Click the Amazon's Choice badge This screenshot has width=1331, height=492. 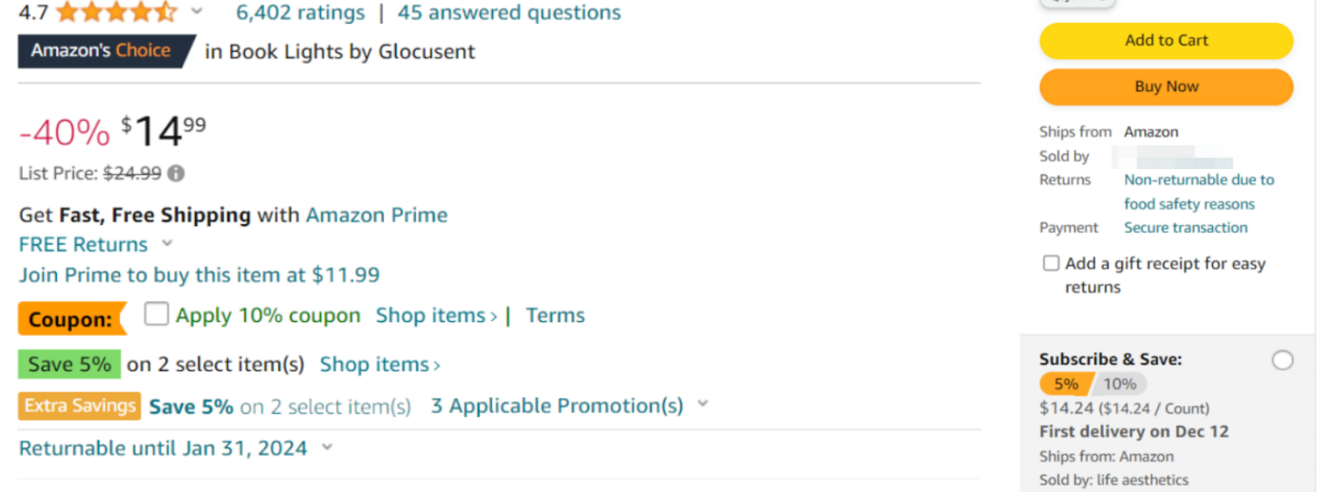(x=106, y=50)
